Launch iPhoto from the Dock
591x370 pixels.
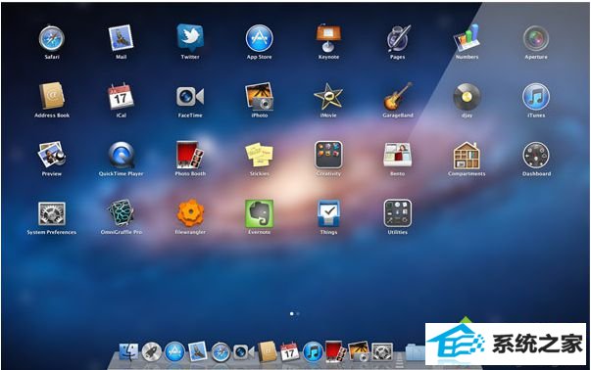click(359, 352)
